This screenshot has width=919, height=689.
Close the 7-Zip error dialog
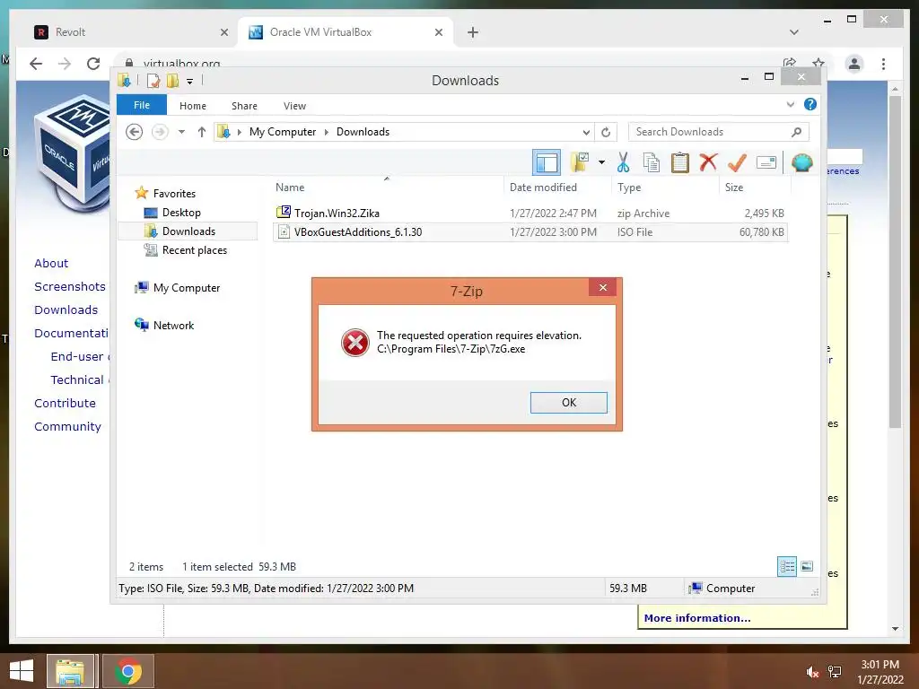(x=602, y=287)
